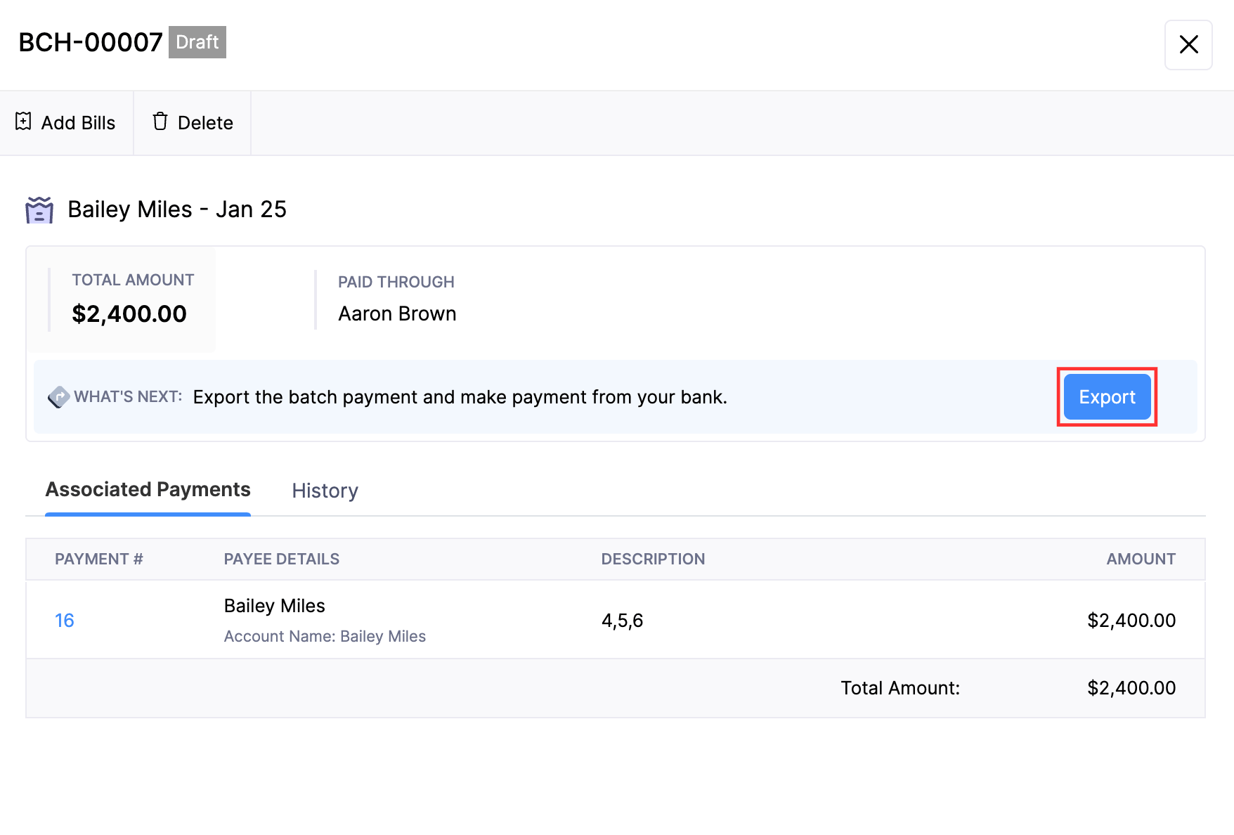
Task: Select the Associated Payments tab
Action: [148, 490]
